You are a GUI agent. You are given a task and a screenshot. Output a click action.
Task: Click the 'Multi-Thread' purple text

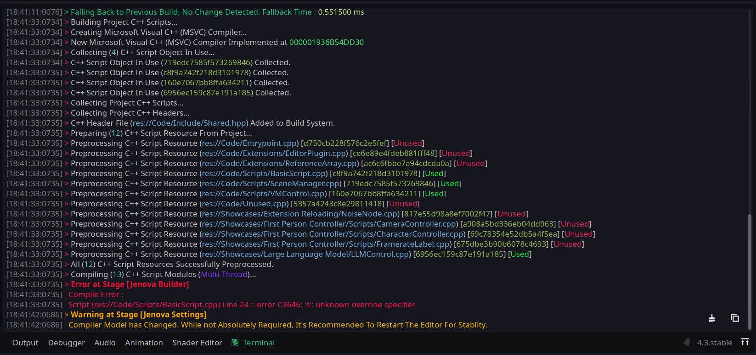[x=224, y=274]
